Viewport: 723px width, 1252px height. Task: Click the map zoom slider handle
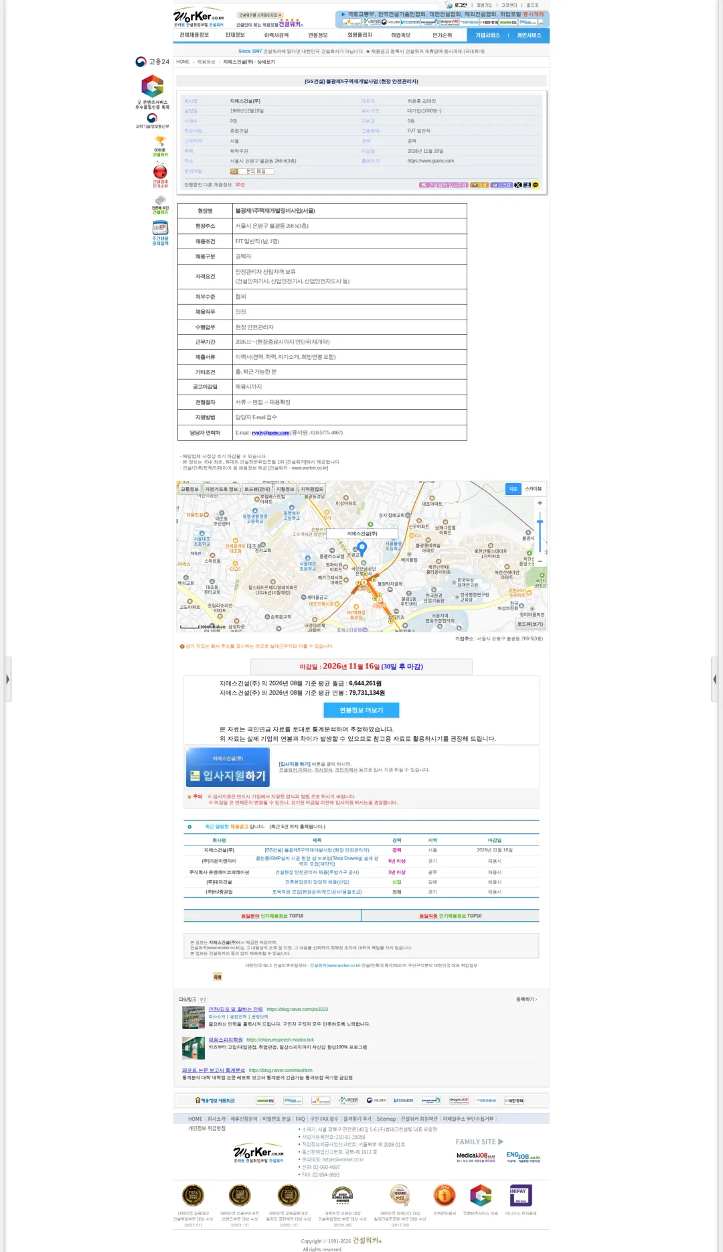coord(540,522)
